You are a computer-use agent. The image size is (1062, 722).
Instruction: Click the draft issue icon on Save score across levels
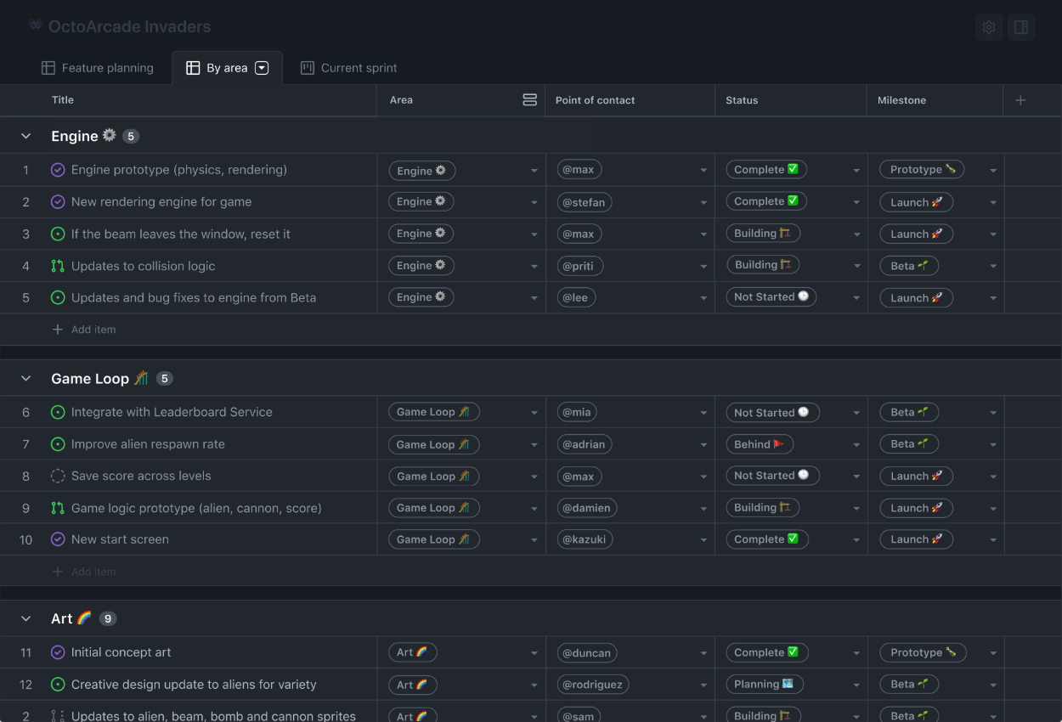[58, 476]
